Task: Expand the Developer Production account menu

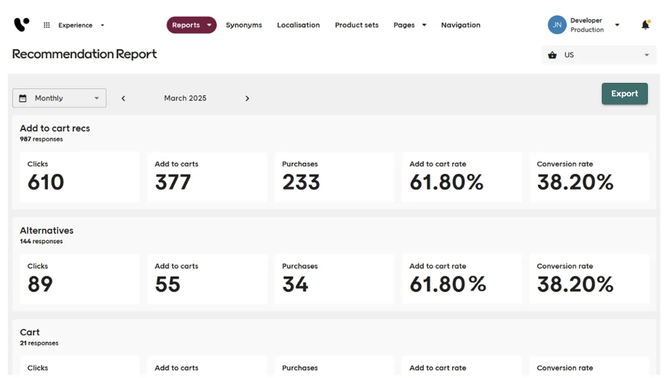Action: coord(616,25)
